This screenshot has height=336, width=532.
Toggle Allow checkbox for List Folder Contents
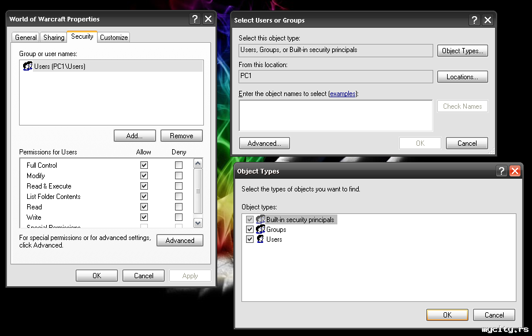pyautogui.click(x=144, y=197)
